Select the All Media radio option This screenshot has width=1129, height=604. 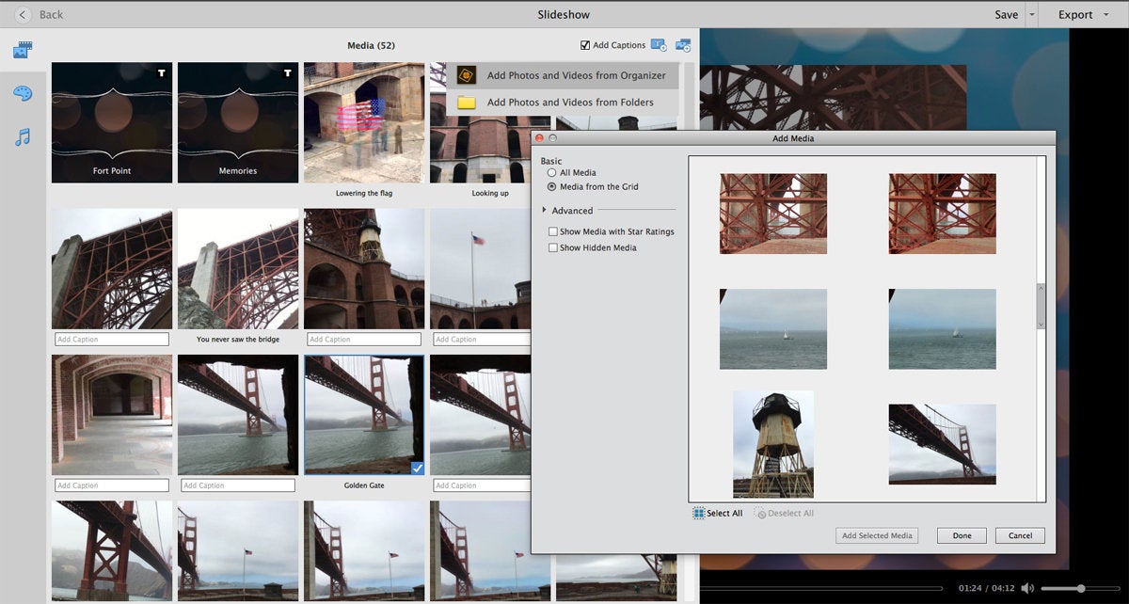pos(552,173)
